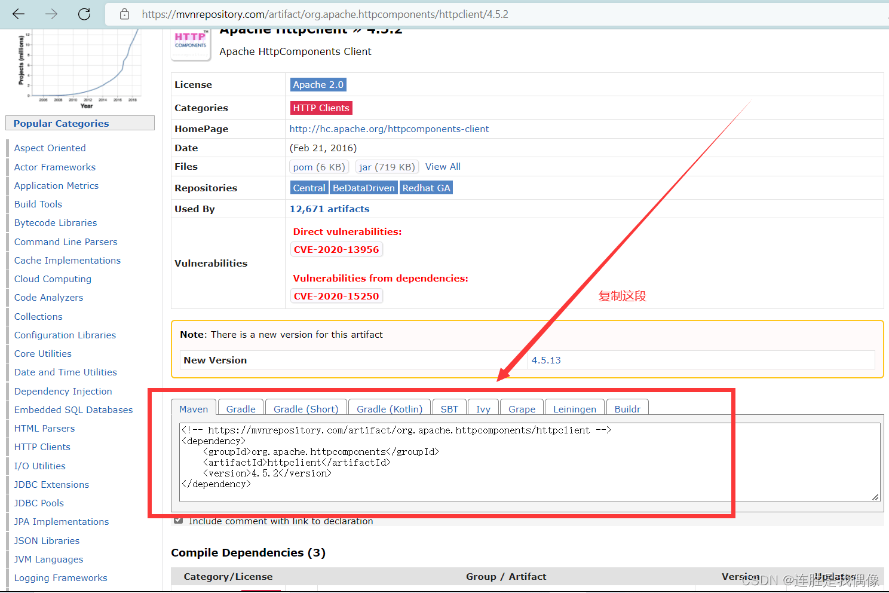Download the jar (719 KB) file

coord(387,167)
